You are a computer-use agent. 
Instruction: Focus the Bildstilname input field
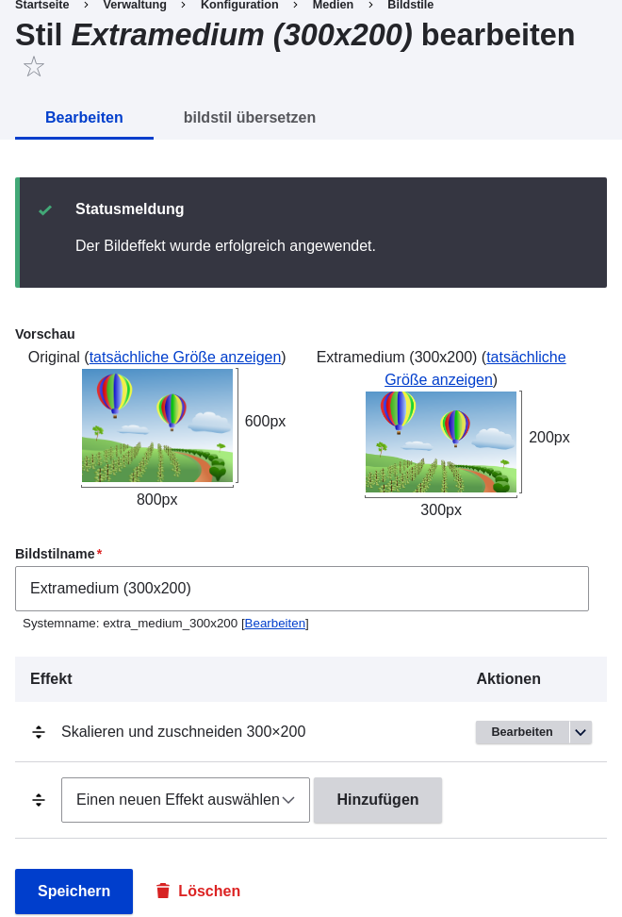(302, 589)
